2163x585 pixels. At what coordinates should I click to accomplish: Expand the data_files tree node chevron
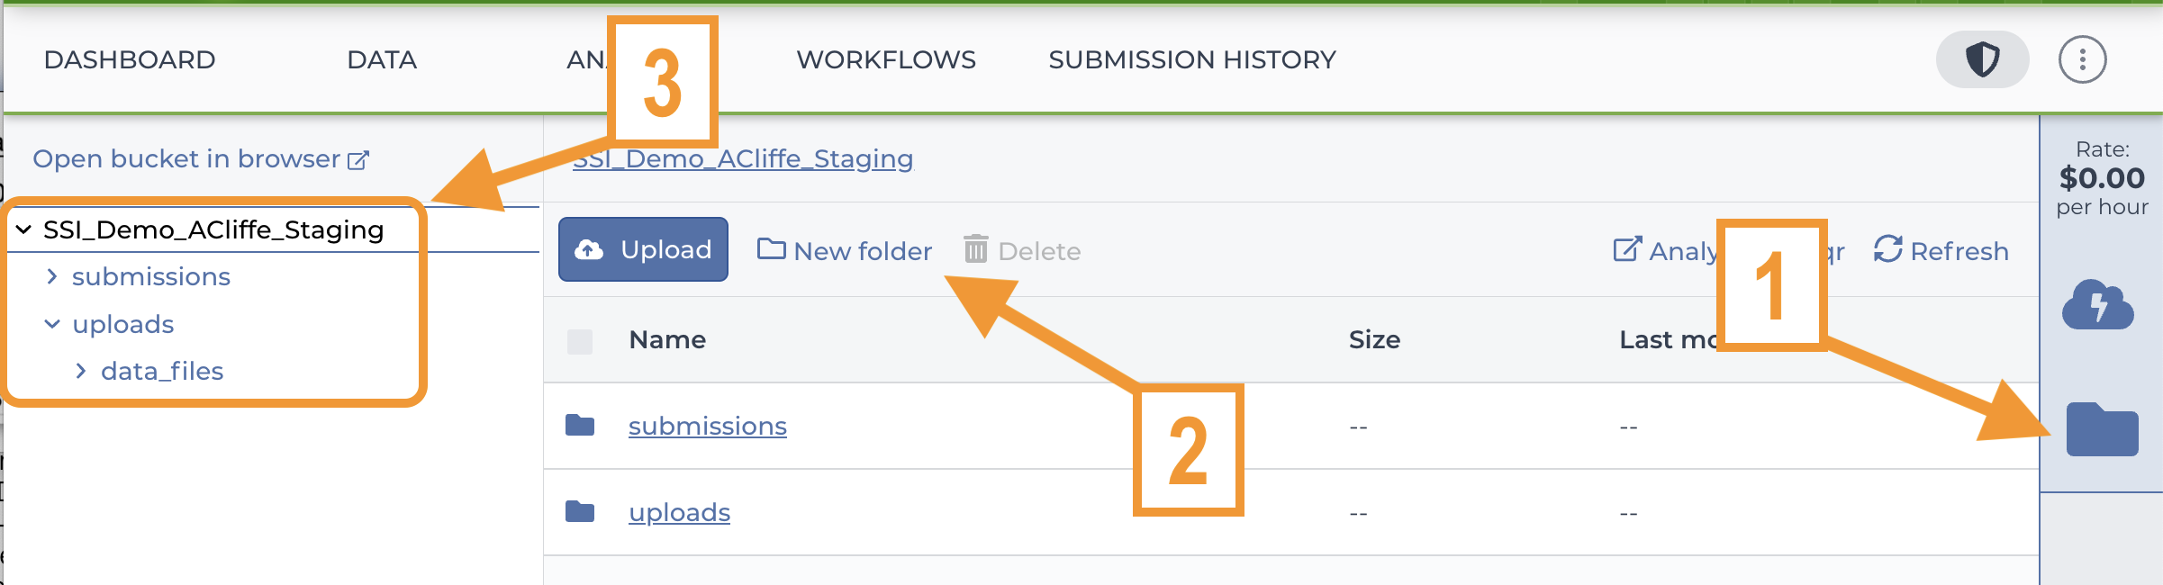[x=81, y=371]
